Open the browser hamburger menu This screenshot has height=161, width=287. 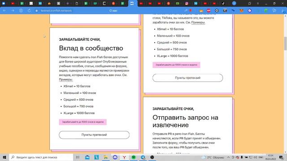point(257,3)
